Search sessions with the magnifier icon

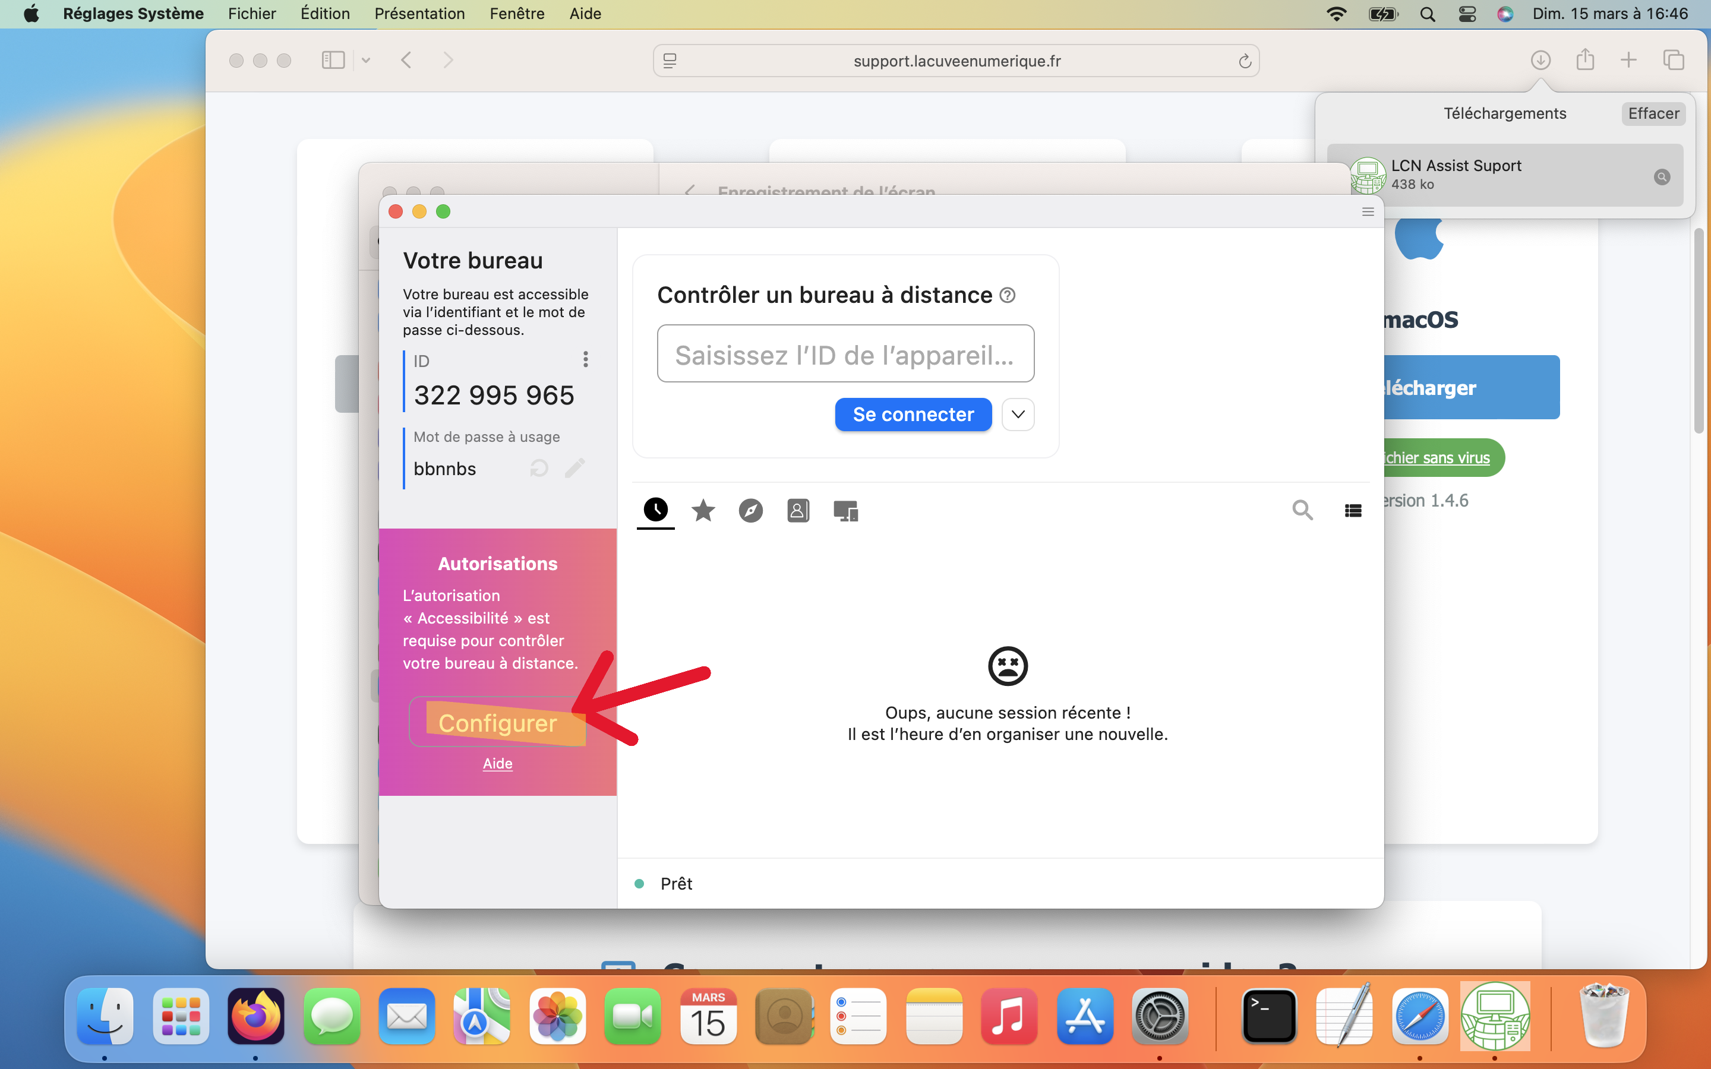click(1302, 510)
